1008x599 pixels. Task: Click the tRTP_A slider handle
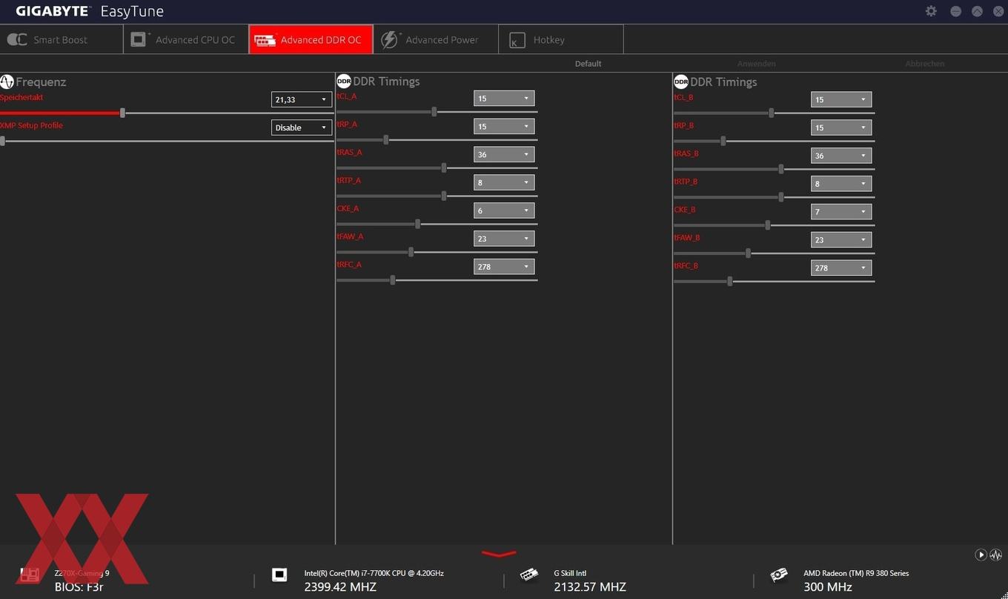click(x=444, y=196)
